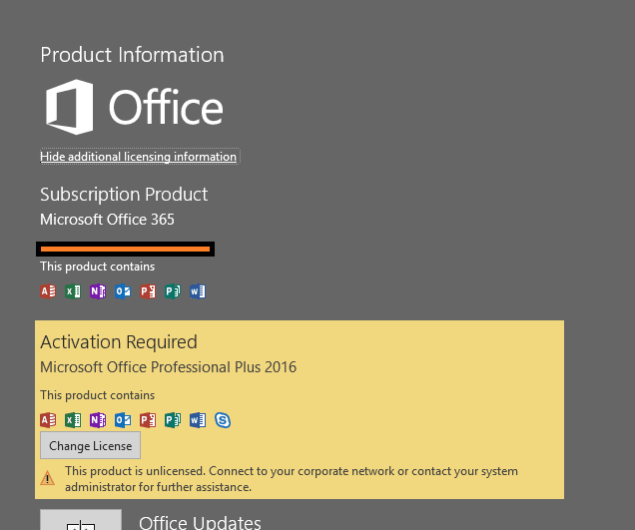
Task: Click Microsoft Office Professional Plus 2016 text
Action: click(169, 367)
